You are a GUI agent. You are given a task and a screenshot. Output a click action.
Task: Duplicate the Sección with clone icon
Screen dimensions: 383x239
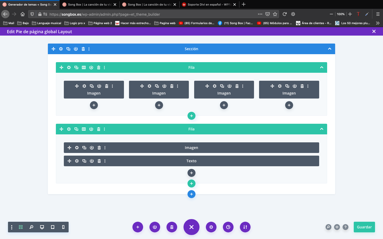(x=68, y=49)
